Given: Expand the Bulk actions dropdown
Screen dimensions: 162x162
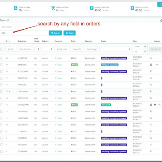Looking at the screenshot, I should click(x=9, y=27).
